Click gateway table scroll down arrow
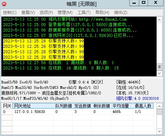The height and width of the screenshot is (136, 165). (159, 131)
